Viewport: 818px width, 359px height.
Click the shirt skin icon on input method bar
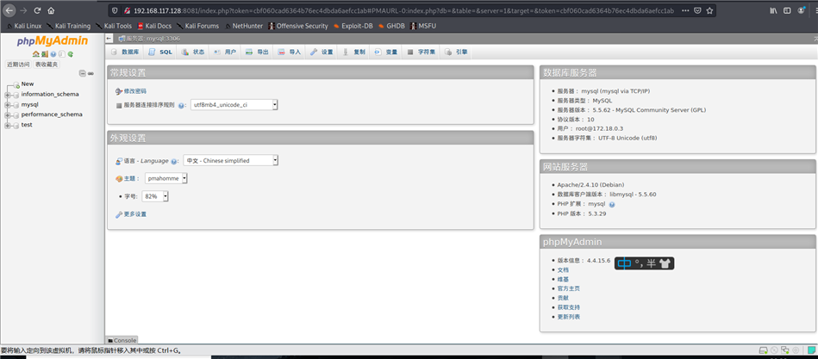click(664, 263)
